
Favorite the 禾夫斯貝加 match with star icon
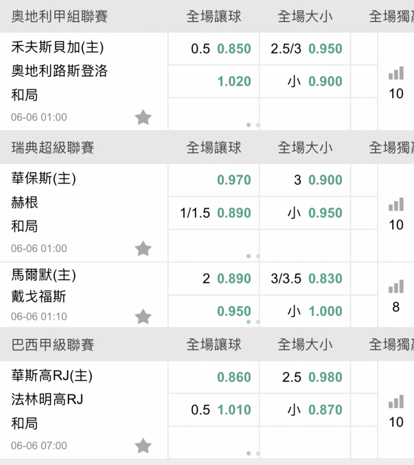pyautogui.click(x=143, y=117)
